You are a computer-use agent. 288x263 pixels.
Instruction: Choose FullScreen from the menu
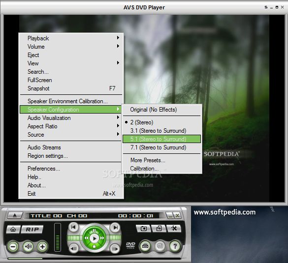71,80
